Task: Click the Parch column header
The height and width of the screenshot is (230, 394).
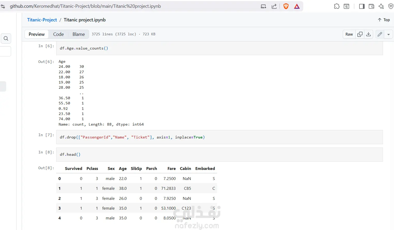Action: pos(152,169)
